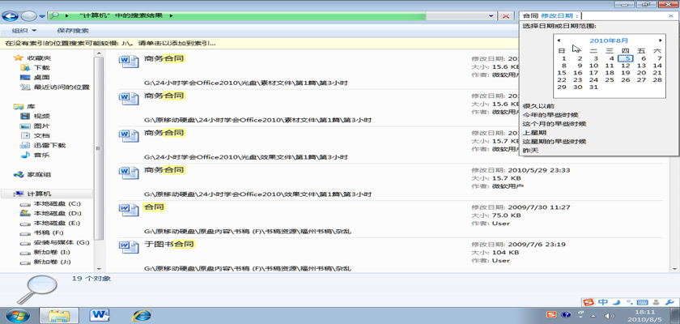Click the Windows Start orb

click(18, 313)
